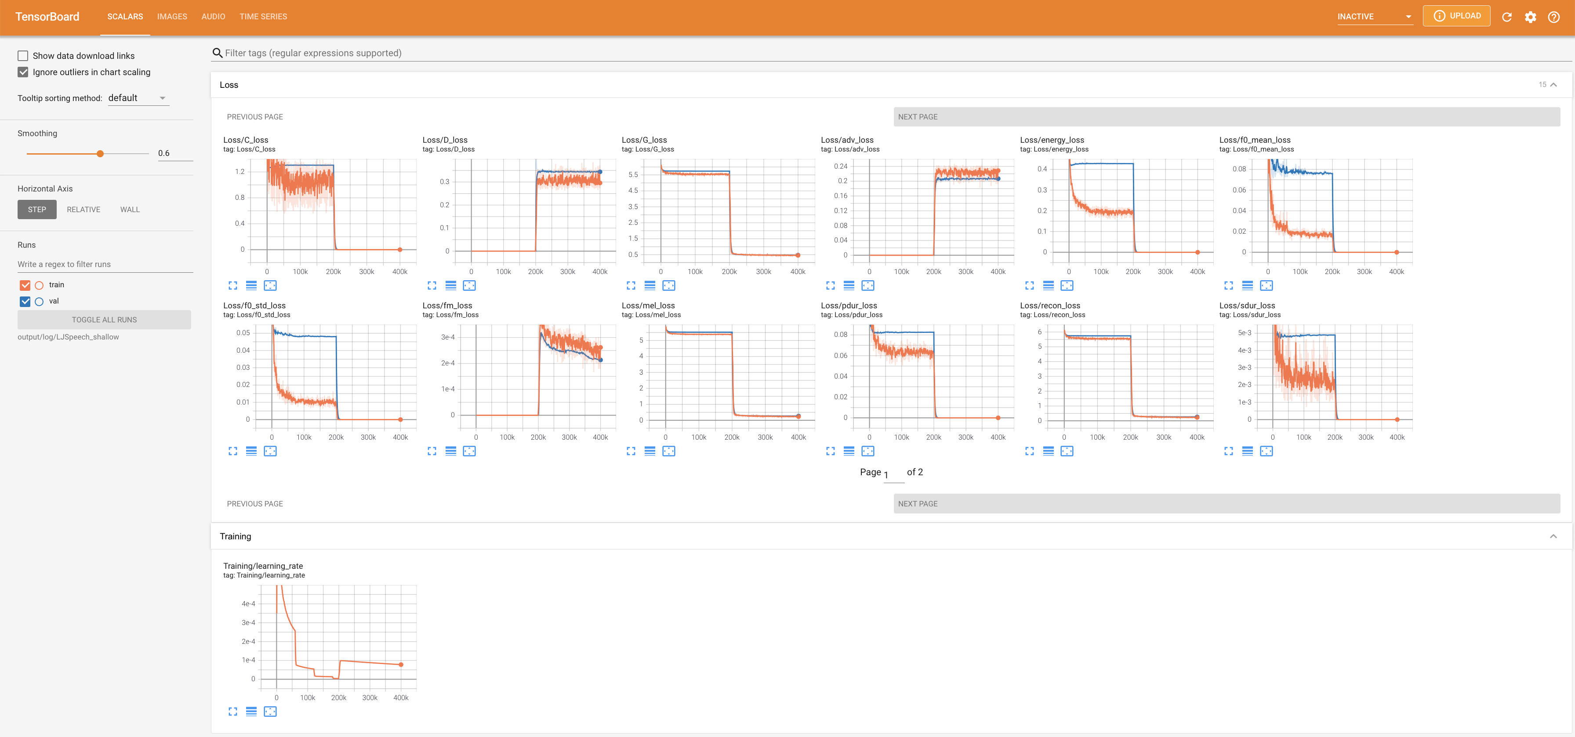Select RELATIVE horizontal axis option
Image resolution: width=1575 pixels, height=737 pixels.
coord(83,210)
